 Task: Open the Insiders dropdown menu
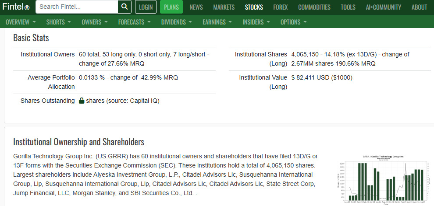click(256, 22)
